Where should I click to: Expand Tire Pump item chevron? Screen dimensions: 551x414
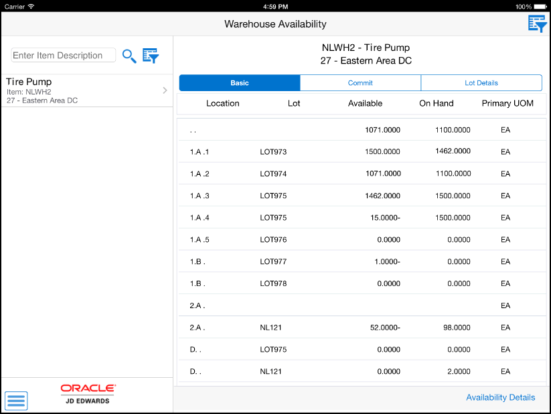pyautogui.click(x=165, y=90)
